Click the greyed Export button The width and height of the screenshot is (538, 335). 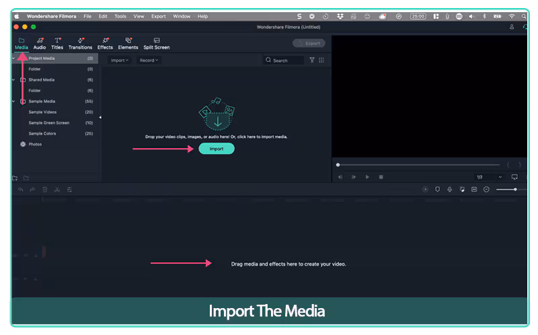click(309, 43)
